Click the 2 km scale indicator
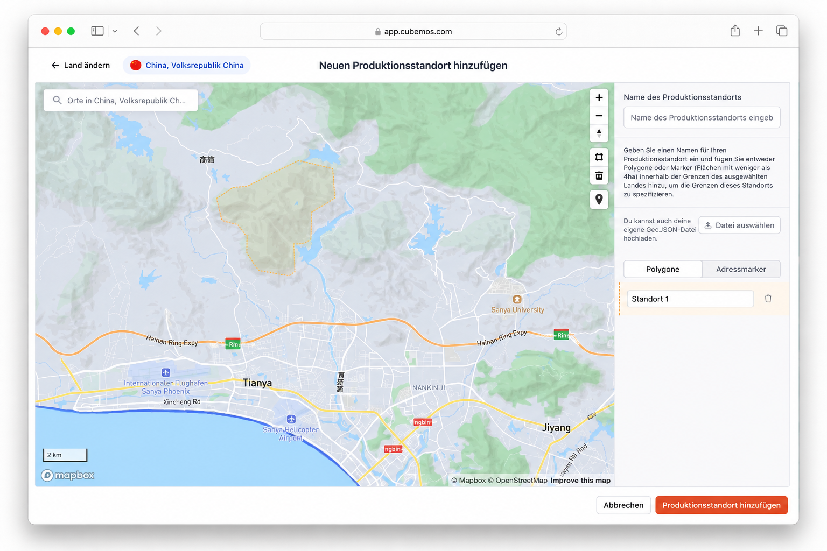The width and height of the screenshot is (827, 551). 65,455
